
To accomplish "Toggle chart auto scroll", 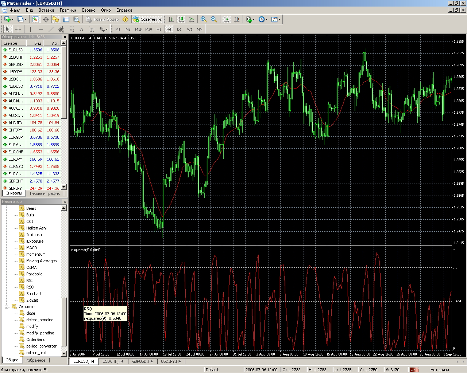I will [227, 19].
